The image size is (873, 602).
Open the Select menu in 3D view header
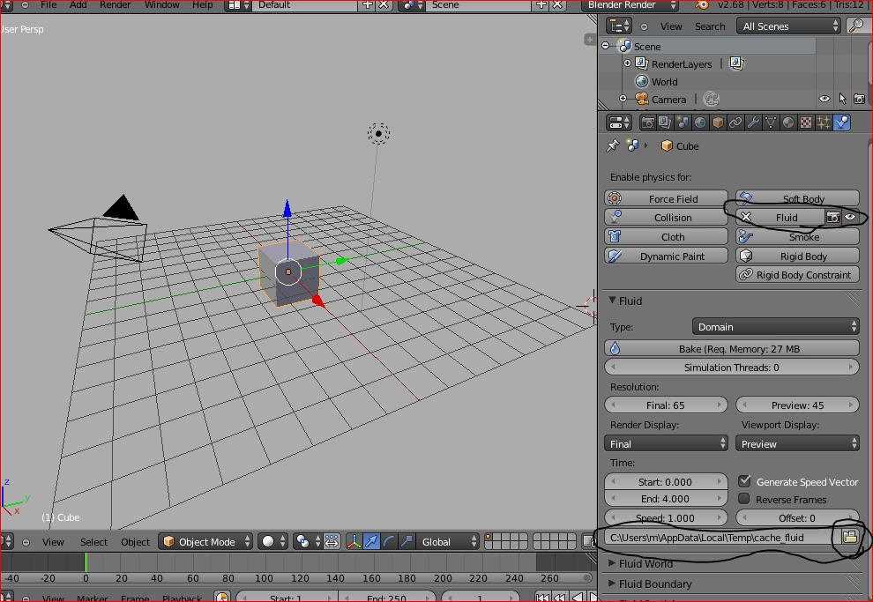coord(93,541)
